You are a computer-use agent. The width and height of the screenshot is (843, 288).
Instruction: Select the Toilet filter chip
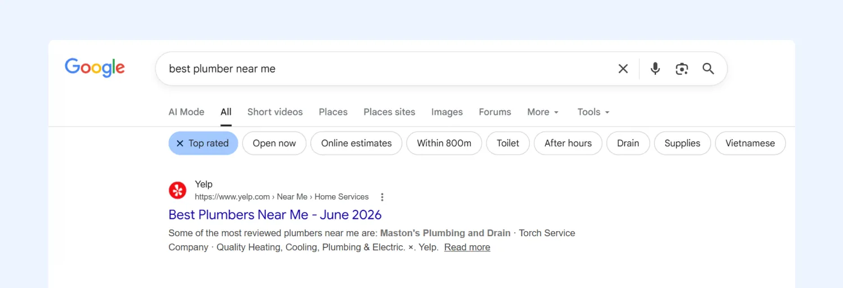coord(508,143)
